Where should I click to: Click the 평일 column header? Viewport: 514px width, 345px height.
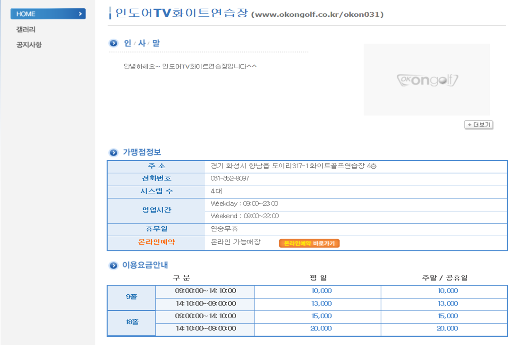[x=318, y=278]
